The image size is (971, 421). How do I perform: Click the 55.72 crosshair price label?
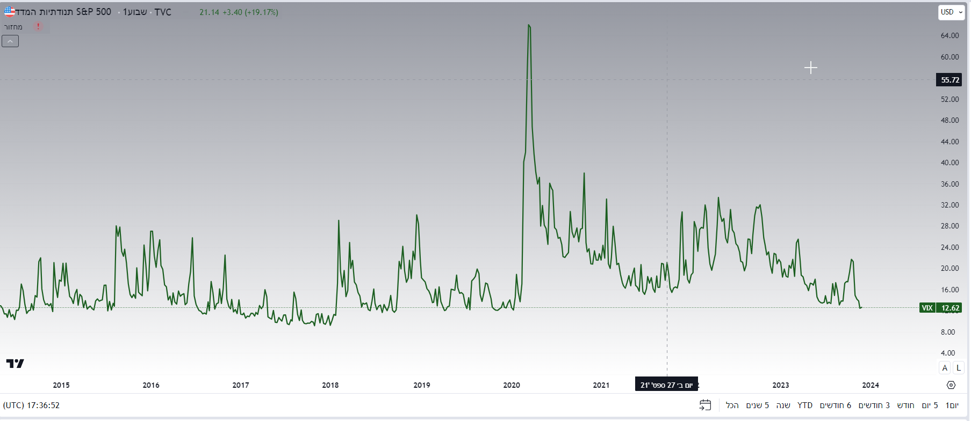pos(950,80)
